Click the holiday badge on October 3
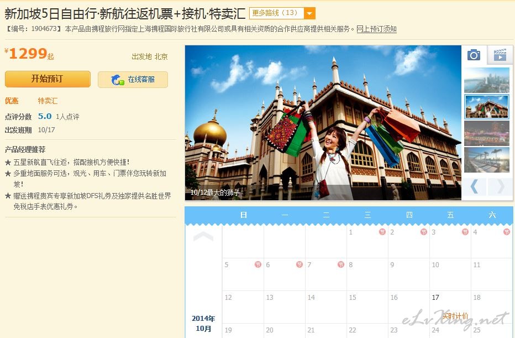Screen dimensions: 515x338 click(465, 232)
